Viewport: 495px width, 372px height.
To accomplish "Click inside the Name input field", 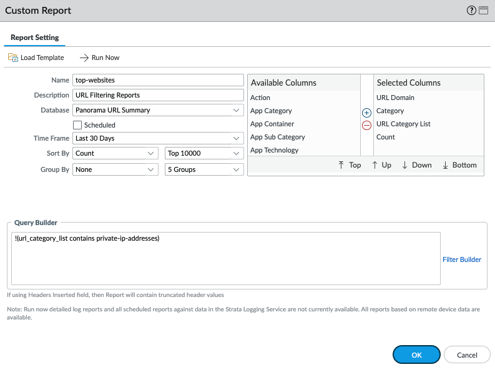I will coord(157,80).
